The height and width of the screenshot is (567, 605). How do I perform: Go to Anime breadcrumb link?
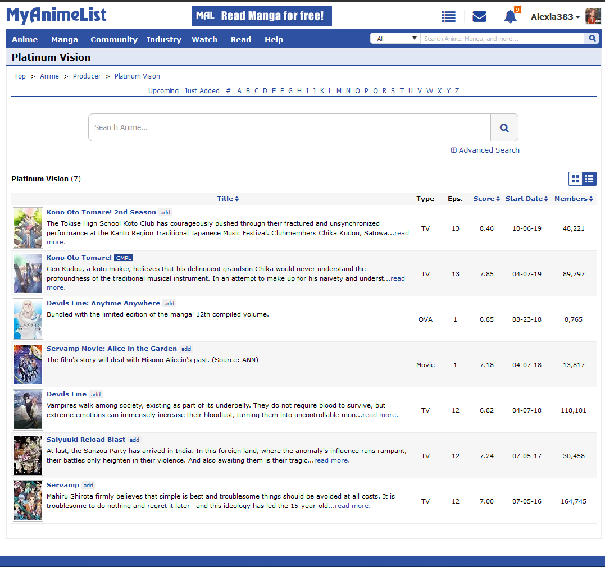pyautogui.click(x=49, y=76)
